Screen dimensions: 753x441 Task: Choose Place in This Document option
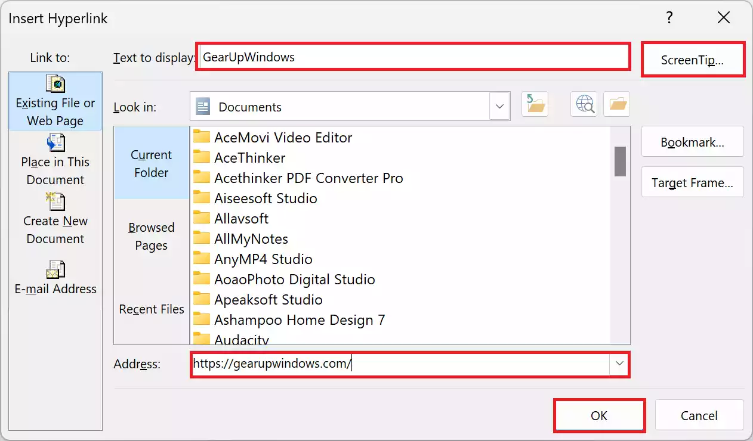tap(55, 160)
